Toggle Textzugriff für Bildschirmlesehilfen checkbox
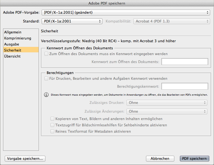The width and height of the screenshot is (214, 165). click(x=52, y=125)
